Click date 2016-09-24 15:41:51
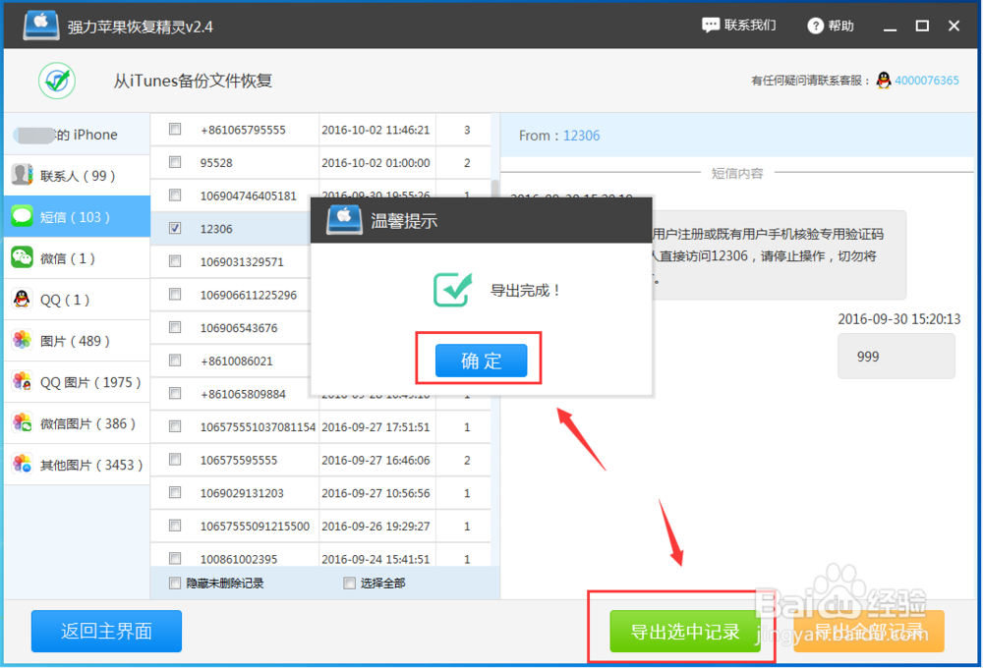 (x=376, y=559)
